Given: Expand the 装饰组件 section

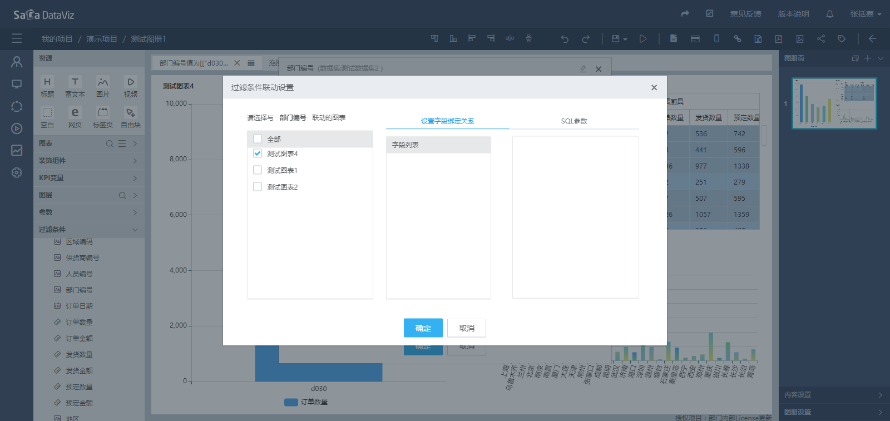Looking at the screenshot, I should tap(89, 161).
